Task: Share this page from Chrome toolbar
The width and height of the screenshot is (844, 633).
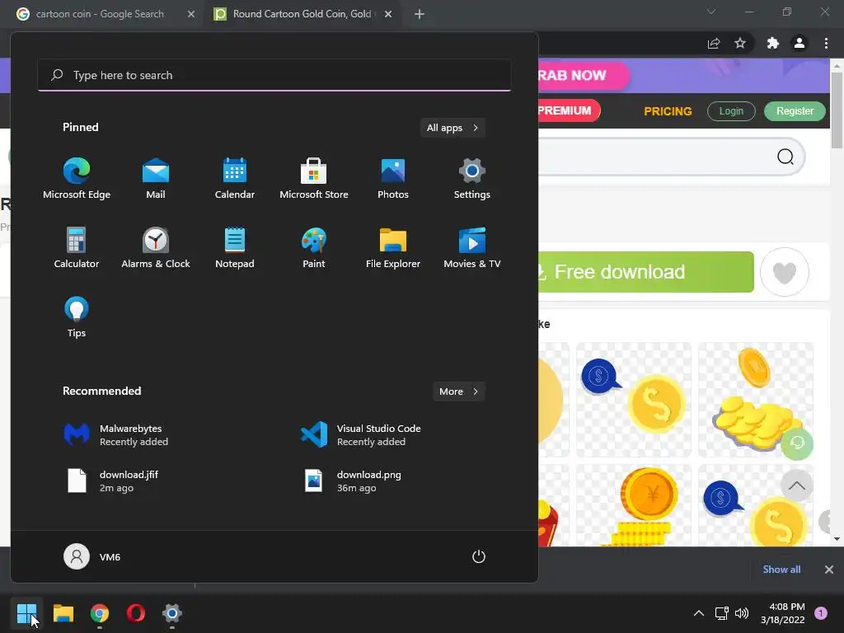Action: tap(714, 44)
